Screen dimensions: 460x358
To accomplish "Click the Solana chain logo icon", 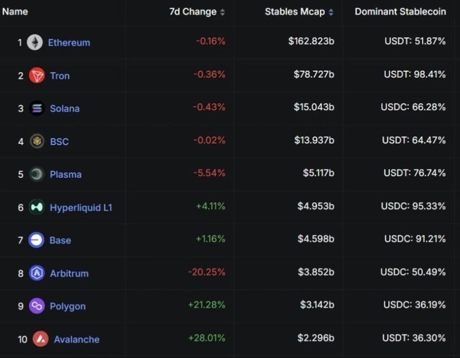I will pos(37,108).
